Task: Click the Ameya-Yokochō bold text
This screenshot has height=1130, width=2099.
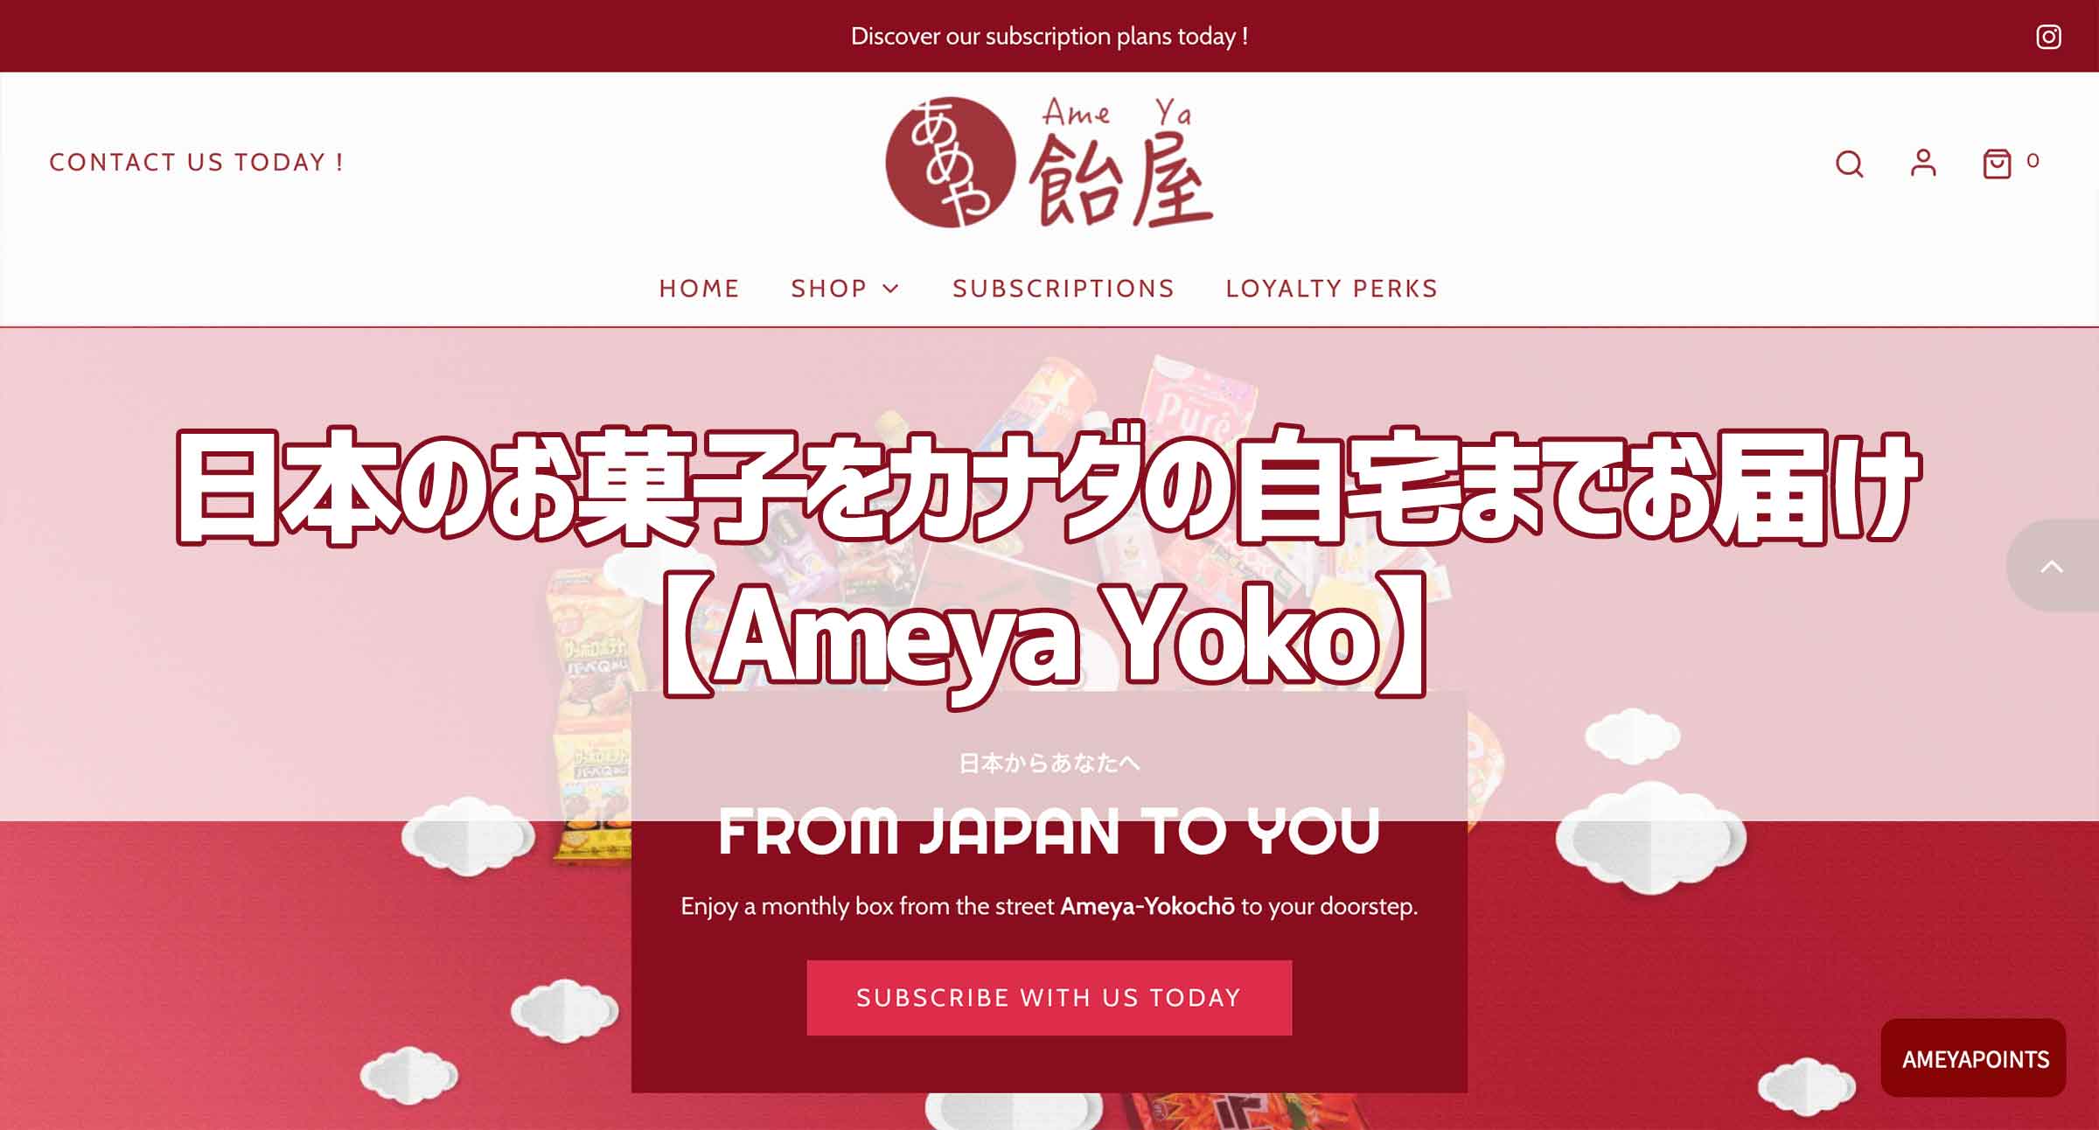Action: pos(1147,906)
